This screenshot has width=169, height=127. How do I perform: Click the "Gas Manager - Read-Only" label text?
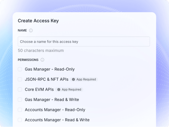[50, 69]
